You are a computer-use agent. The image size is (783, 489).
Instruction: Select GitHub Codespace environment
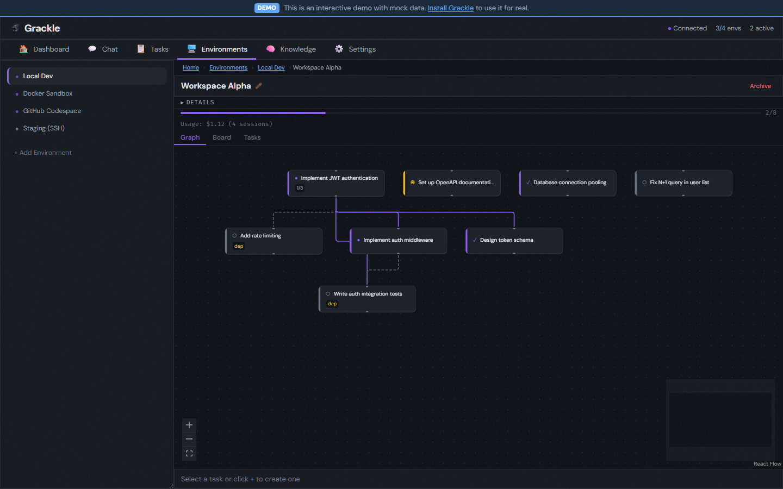tap(87, 111)
